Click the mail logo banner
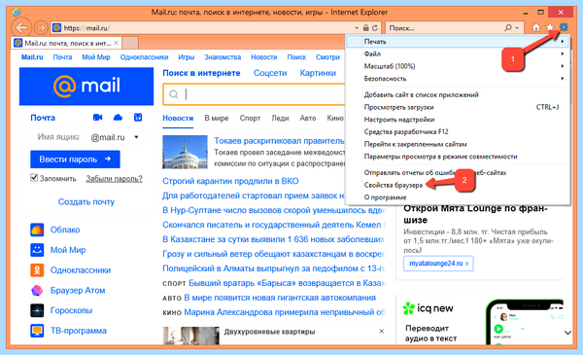583x355 pixels. [x=86, y=87]
